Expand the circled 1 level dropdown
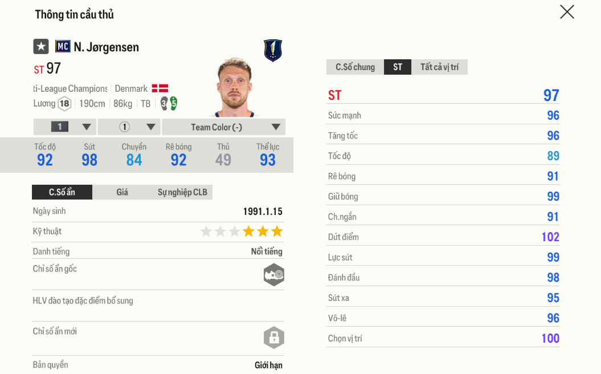This screenshot has width=601, height=374. tap(129, 127)
